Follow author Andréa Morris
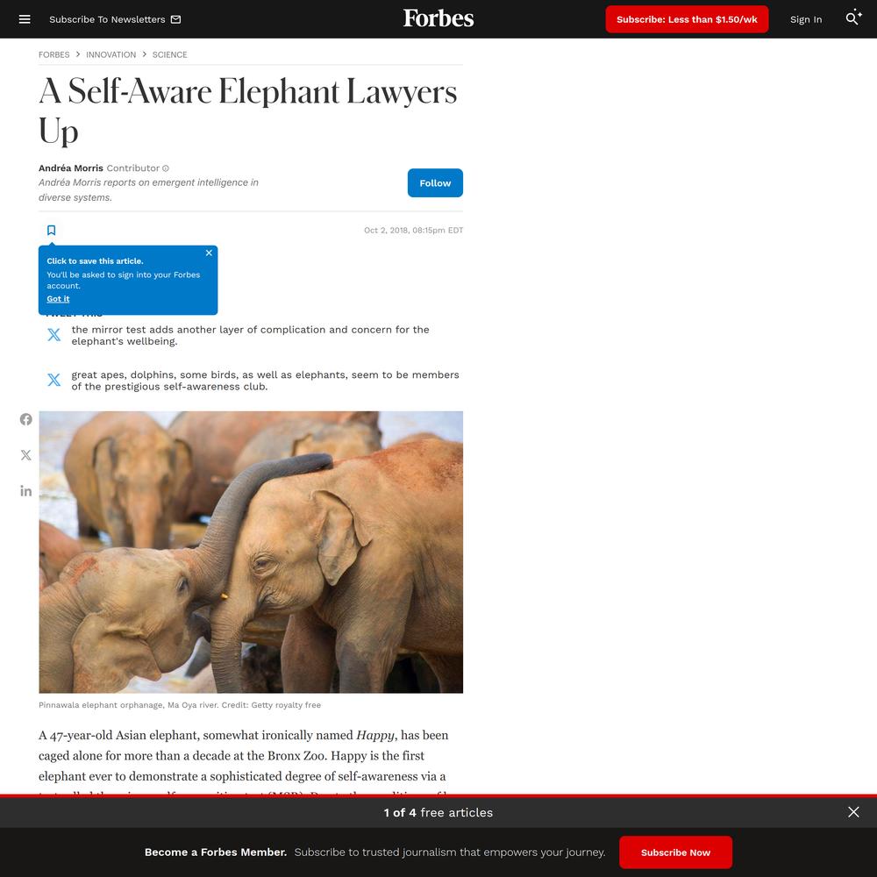The image size is (877, 877). (x=435, y=183)
